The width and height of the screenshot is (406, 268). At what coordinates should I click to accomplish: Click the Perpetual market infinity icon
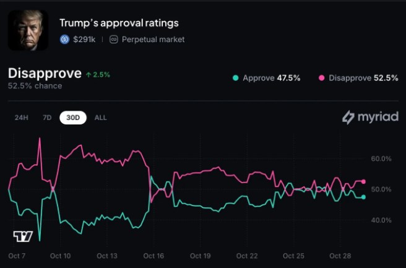click(x=113, y=39)
